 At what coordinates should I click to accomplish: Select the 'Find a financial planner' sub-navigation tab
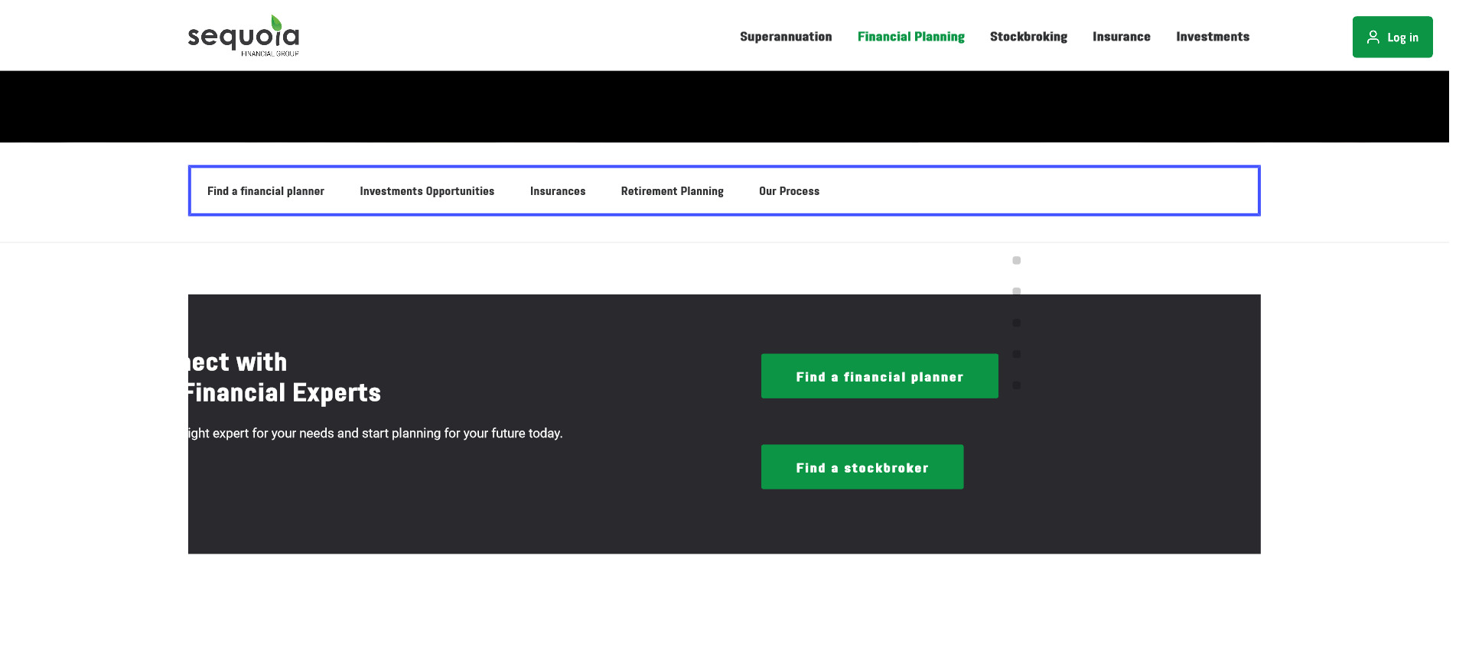[265, 191]
